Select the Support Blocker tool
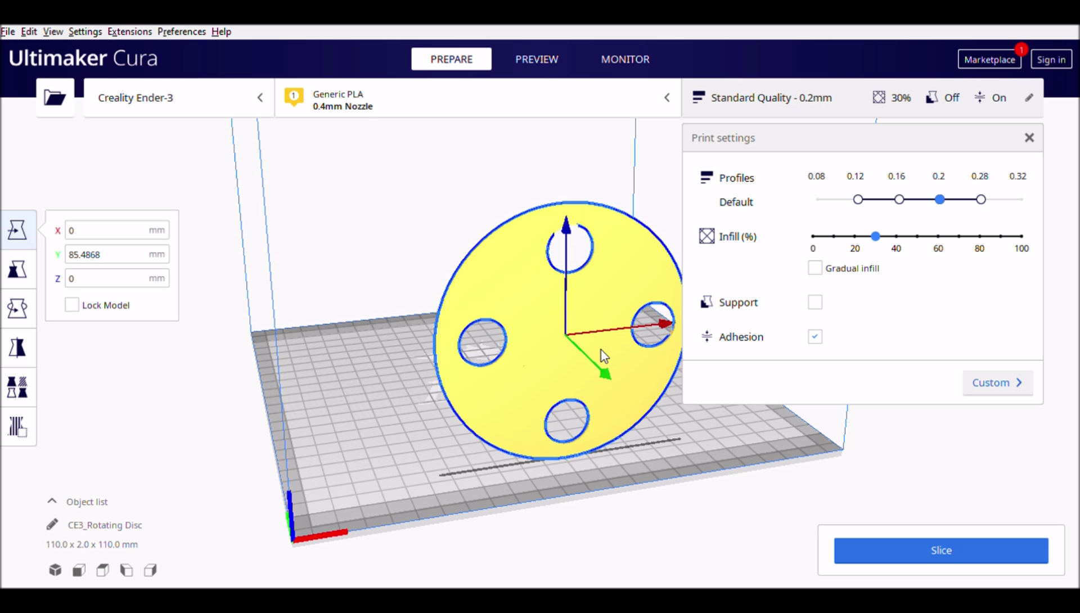Image resolution: width=1080 pixels, height=613 pixels. click(17, 427)
